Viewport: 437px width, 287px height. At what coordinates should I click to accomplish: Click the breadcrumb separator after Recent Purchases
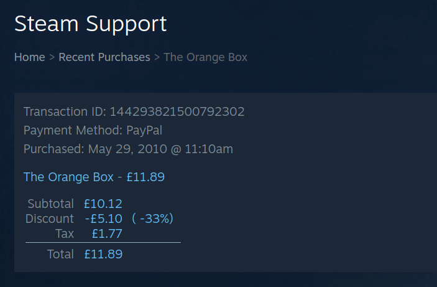157,57
